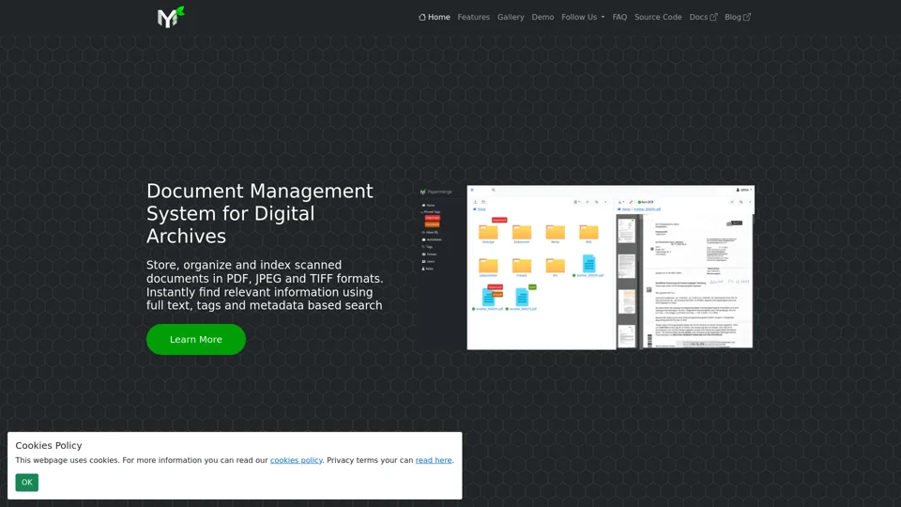Click the Papermerge app screenshot image

click(x=586, y=268)
